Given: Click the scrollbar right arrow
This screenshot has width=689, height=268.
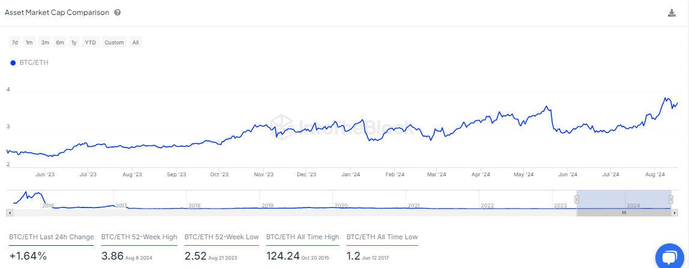Looking at the screenshot, I should 675,212.
